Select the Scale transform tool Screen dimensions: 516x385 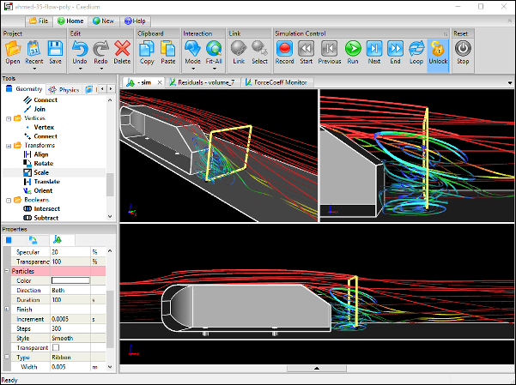coord(43,172)
